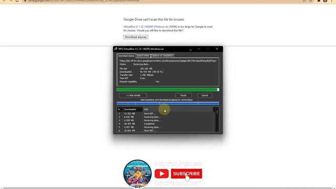Select connection row 5 showing 3.097 MB
Screen dimensions: 336x189
coord(165,127)
